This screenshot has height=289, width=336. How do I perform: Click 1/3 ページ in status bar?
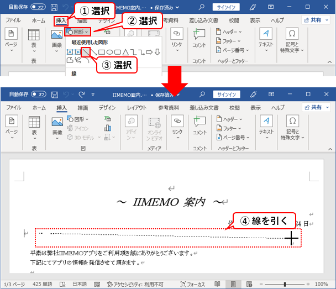point(14,284)
